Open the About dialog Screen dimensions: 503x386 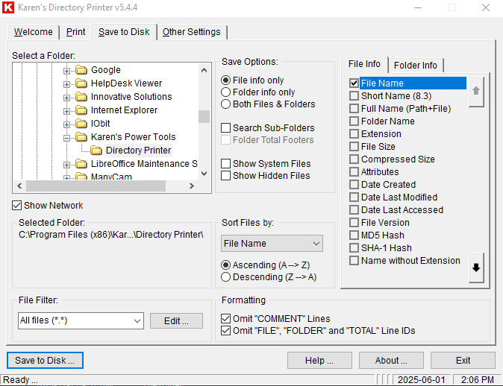[x=391, y=361]
